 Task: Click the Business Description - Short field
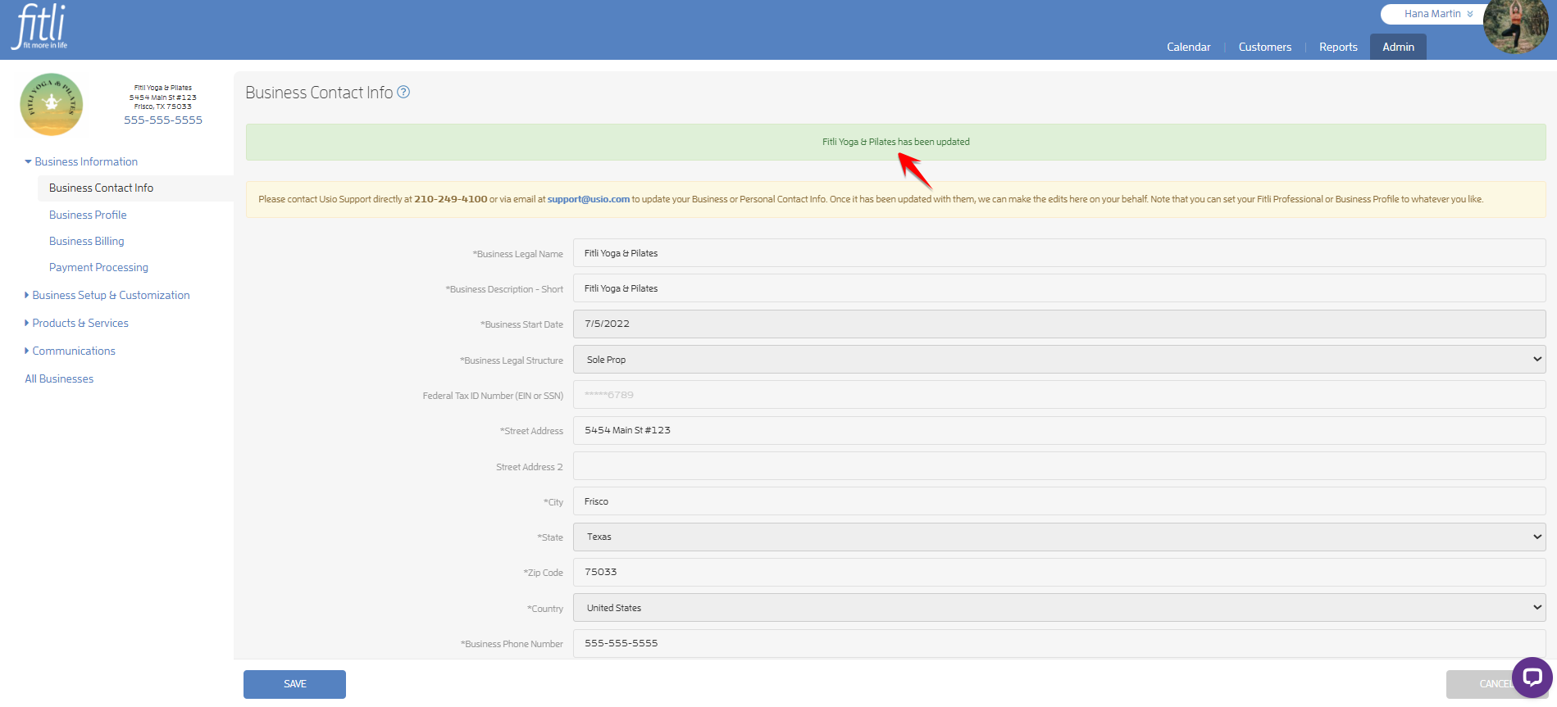[x=1059, y=288]
